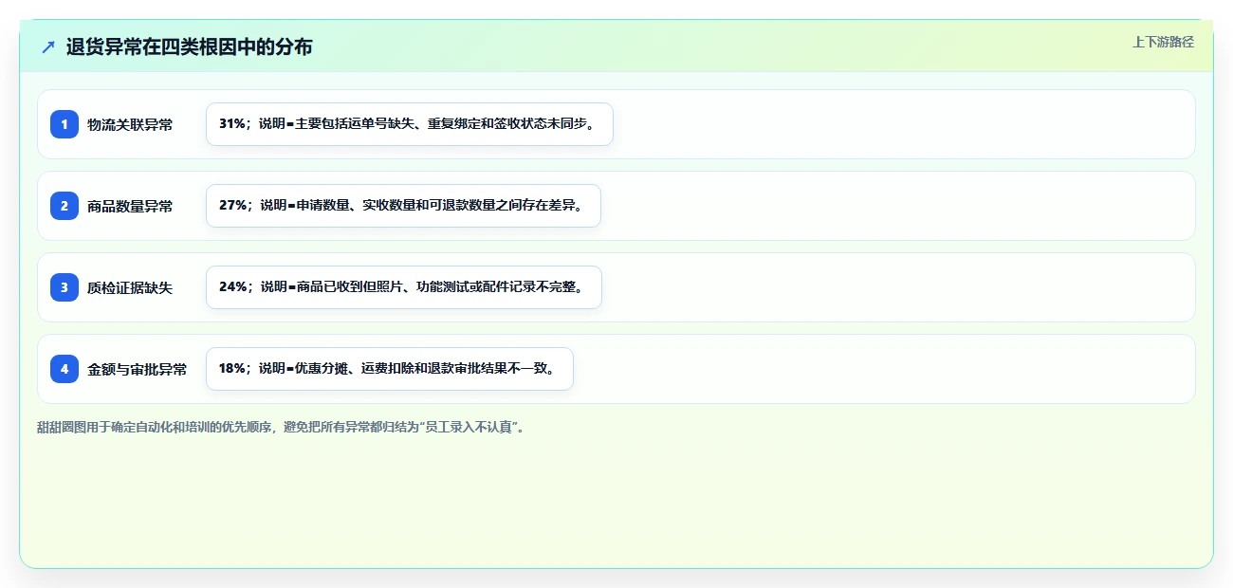
Task: Click the footnote text starting '甜甜圈图用于确定'
Action: [281, 427]
